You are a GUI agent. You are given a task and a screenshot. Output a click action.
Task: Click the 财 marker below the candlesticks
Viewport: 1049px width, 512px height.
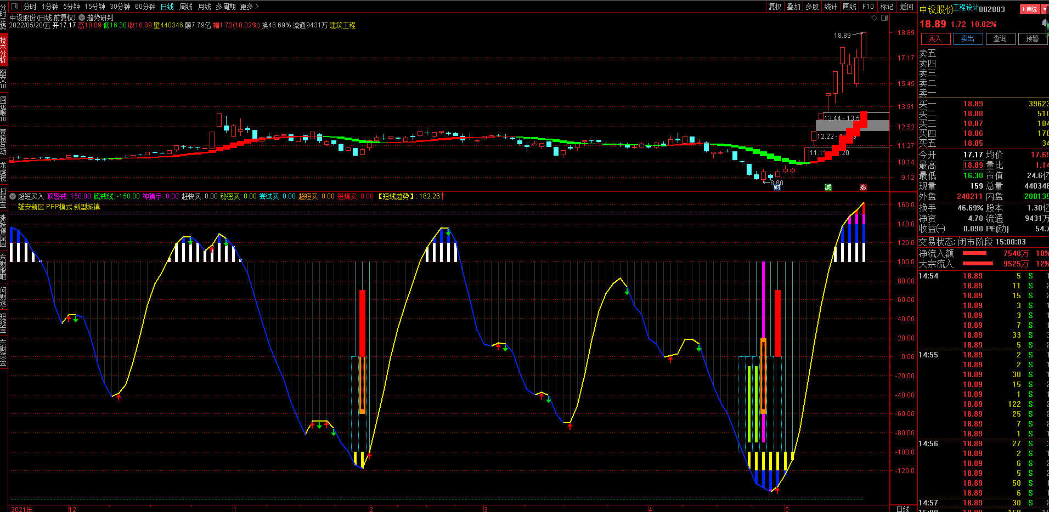coord(777,187)
